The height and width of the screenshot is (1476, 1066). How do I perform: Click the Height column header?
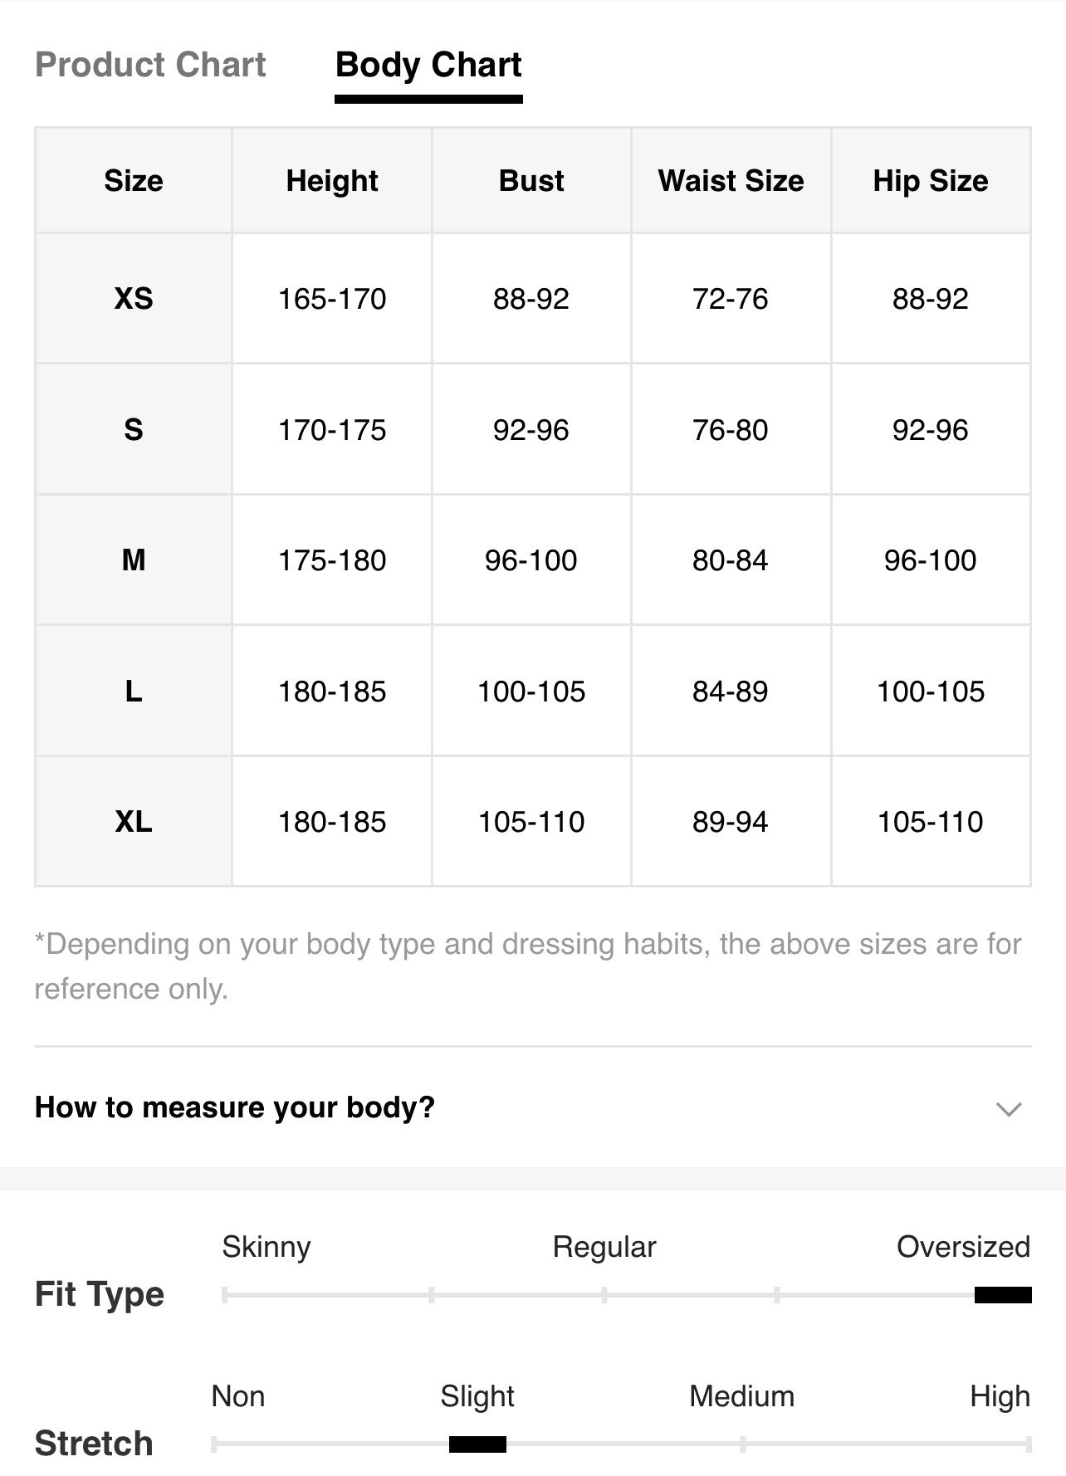tap(332, 180)
